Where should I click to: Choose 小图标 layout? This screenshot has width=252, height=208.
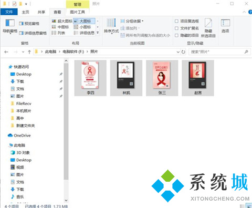(82, 27)
